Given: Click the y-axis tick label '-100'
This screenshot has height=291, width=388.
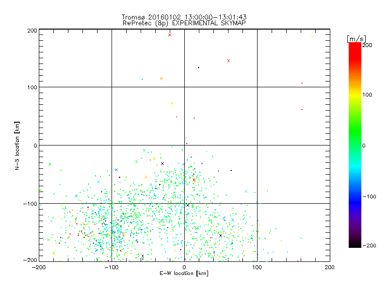Looking at the screenshot, I should 30,204.
